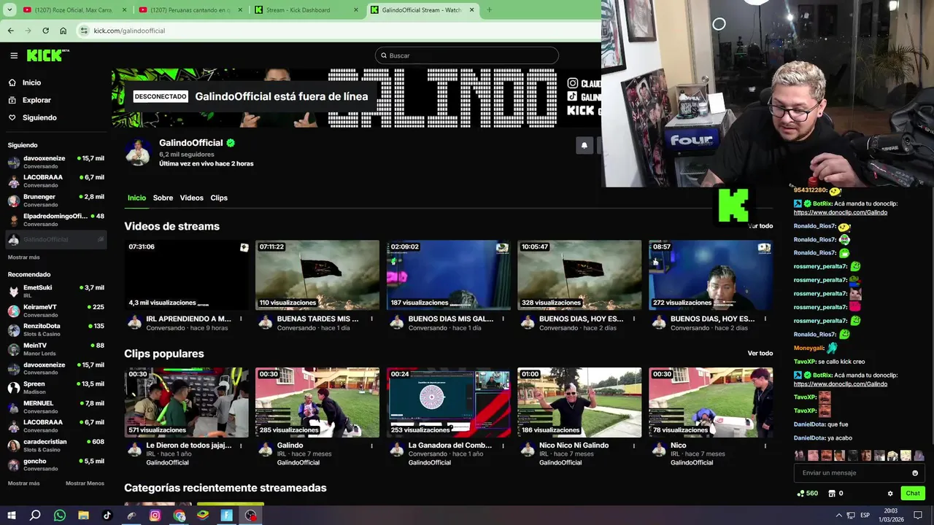Play the 571 visualizaciones clip thumbnail

(x=186, y=402)
